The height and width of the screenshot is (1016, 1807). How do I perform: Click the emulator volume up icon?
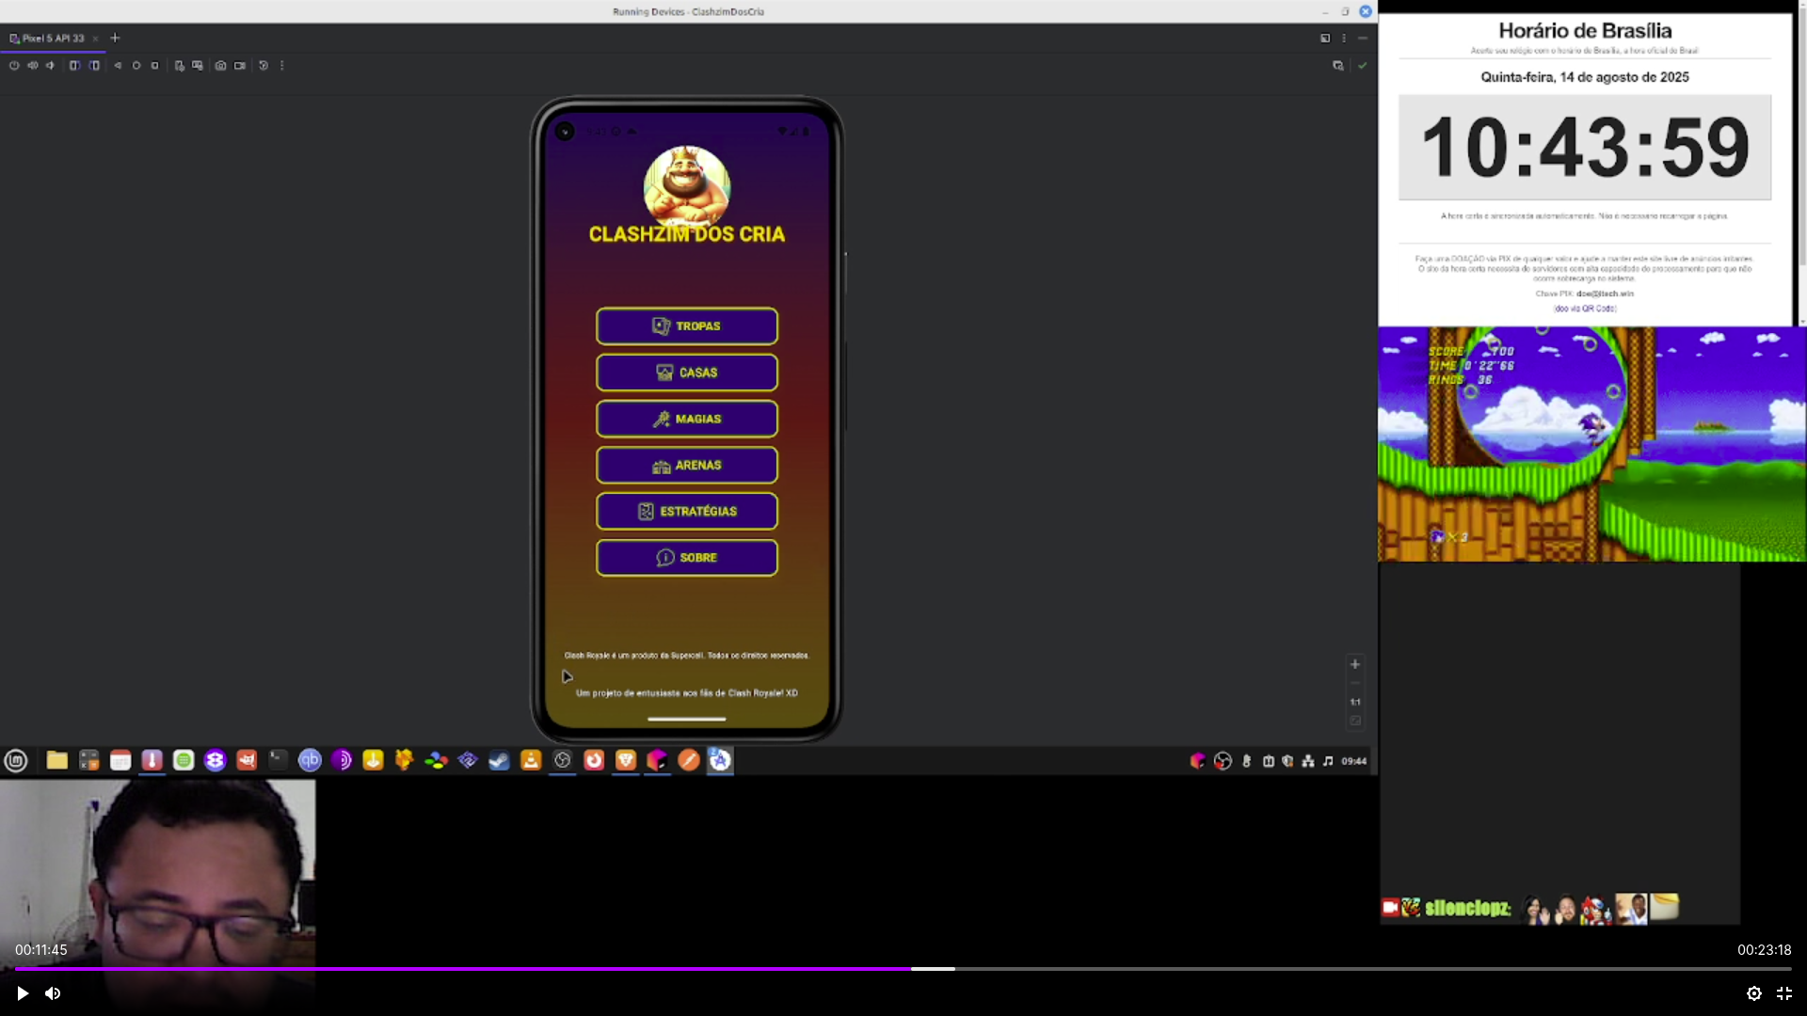(33, 66)
